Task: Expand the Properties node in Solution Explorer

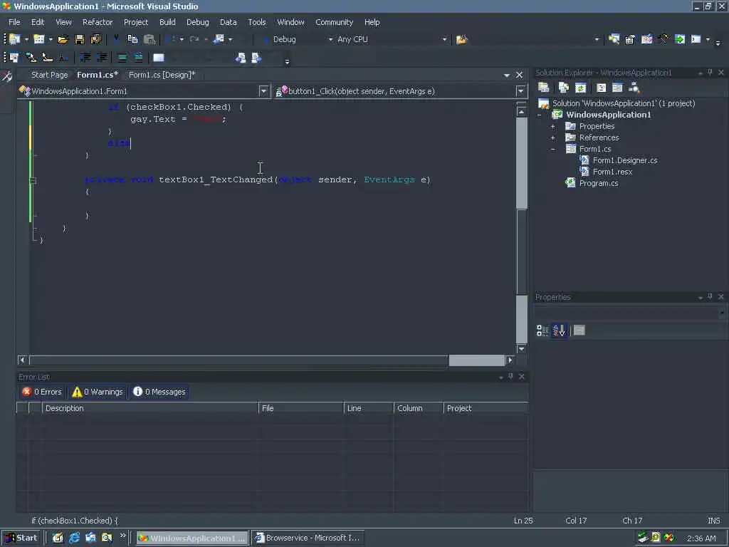Action: pyautogui.click(x=552, y=127)
